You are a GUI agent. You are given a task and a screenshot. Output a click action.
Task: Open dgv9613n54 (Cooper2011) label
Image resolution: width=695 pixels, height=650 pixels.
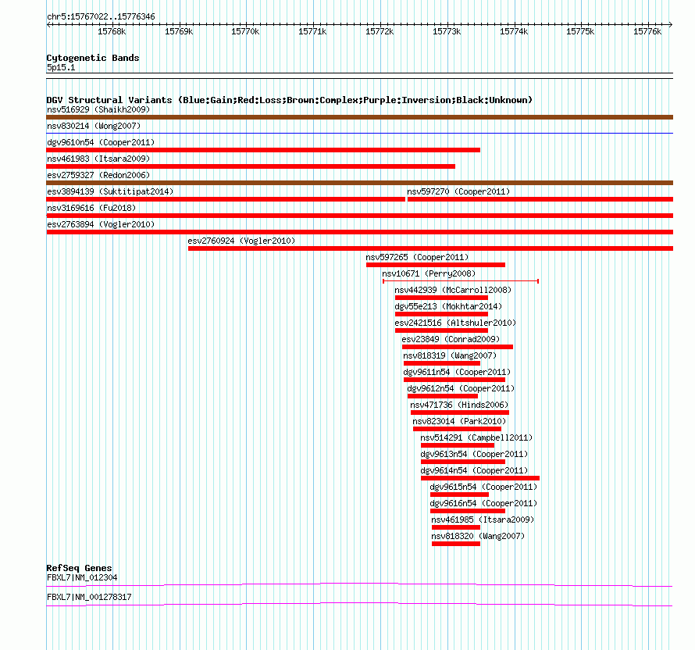point(474,454)
